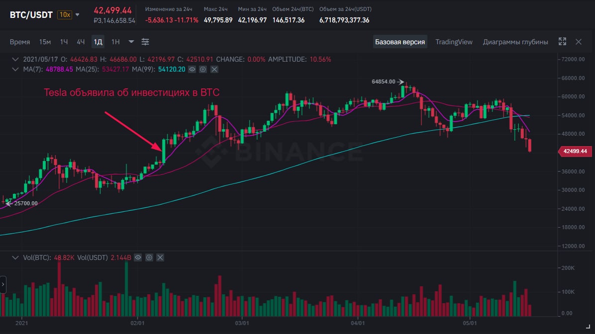Click the 24h high value 49,795.89
Viewport: 595px width, 334px height.
(x=218, y=20)
